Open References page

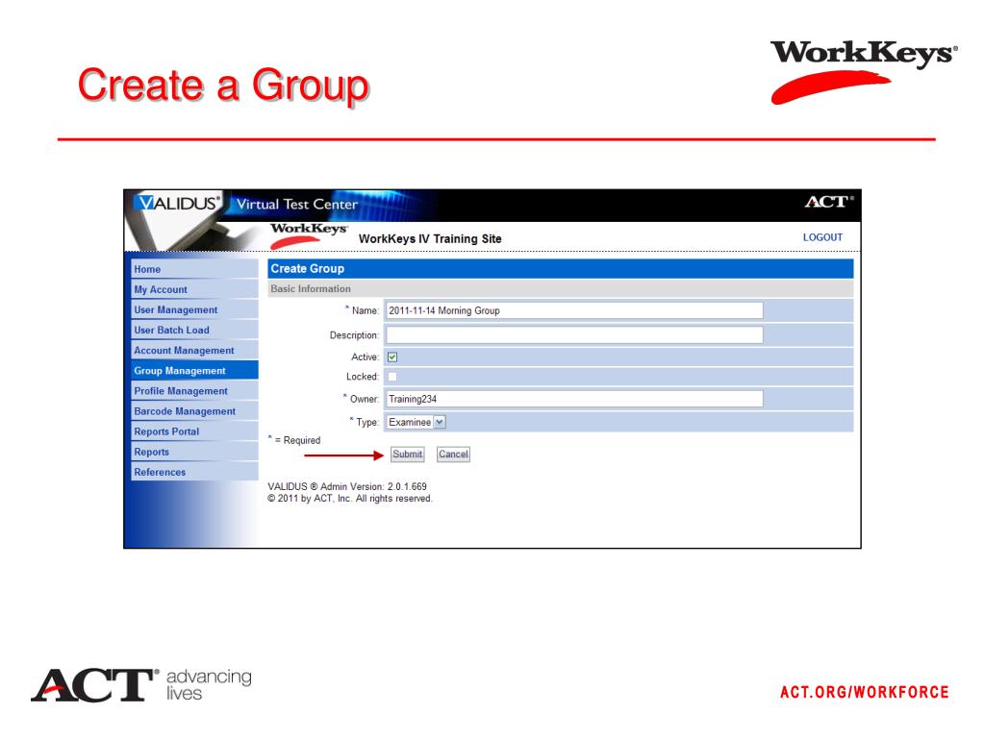tap(194, 472)
